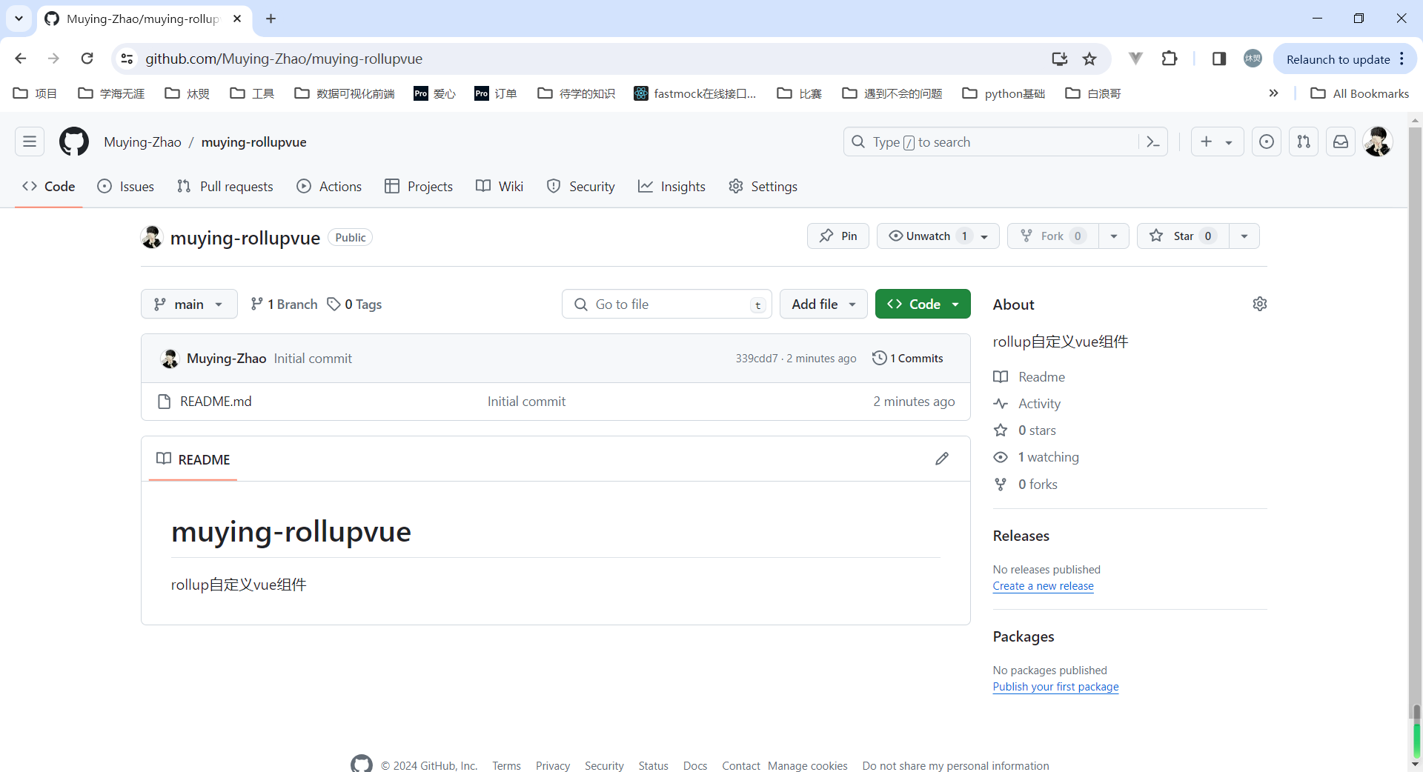Click the README.md file icon

(x=165, y=402)
